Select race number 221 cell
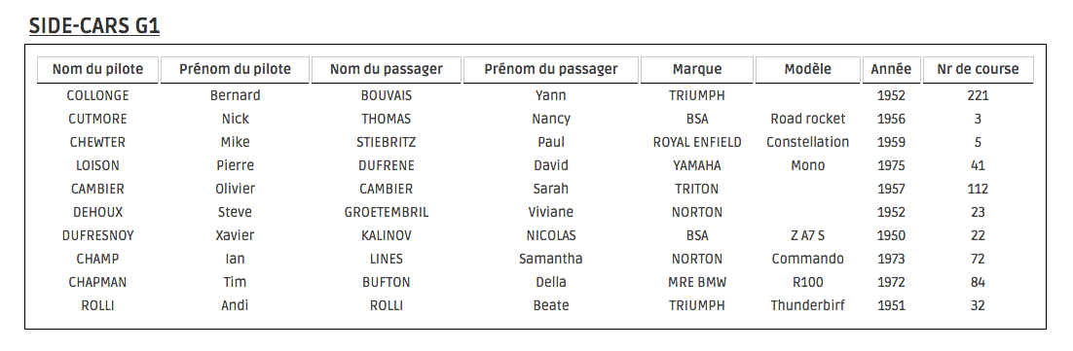Screen dimensions: 1073x351 tap(978, 95)
